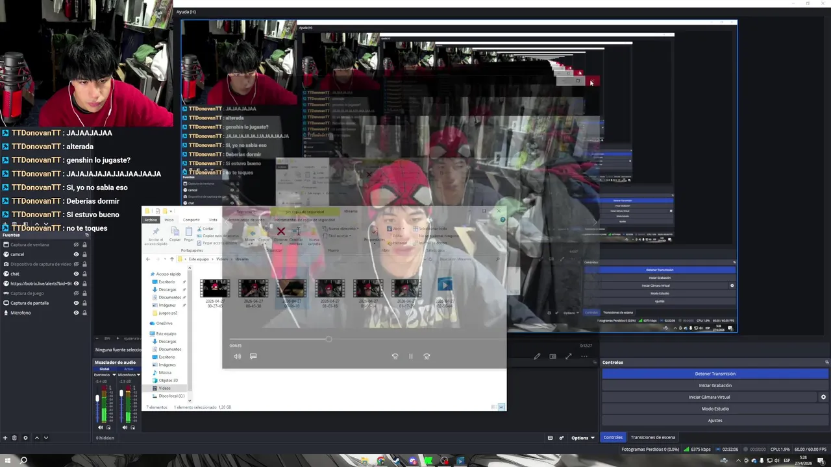This screenshot has width=831, height=467.
Task: Seek on the video player progress bar
Action: point(408,339)
